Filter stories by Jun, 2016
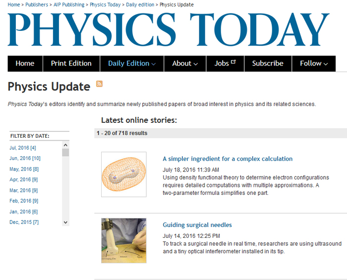Viewport: 347px width, 280px height. pos(25,158)
